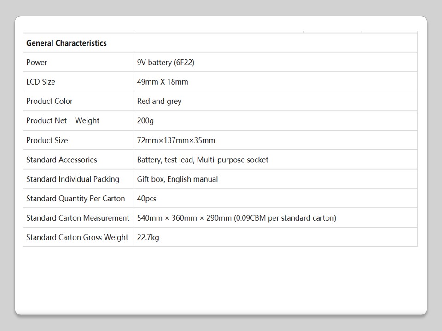442x331 pixels.
Task: Click the Standard Individual Packing label
Action: (73, 179)
